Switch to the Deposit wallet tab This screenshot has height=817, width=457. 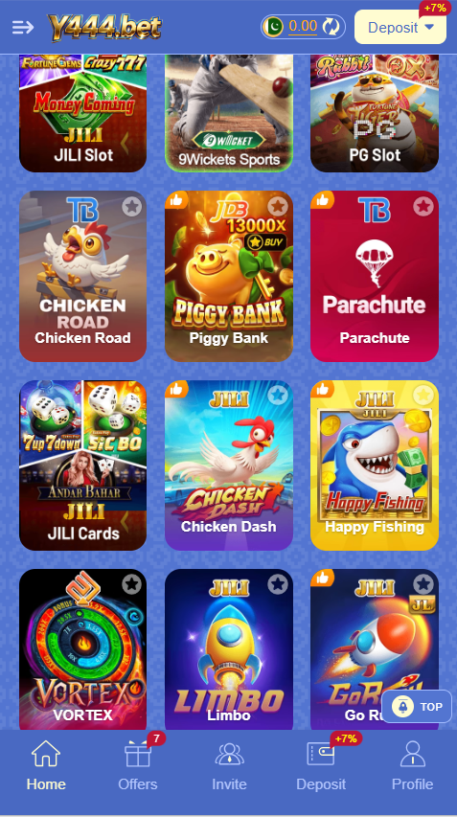pyautogui.click(x=321, y=765)
